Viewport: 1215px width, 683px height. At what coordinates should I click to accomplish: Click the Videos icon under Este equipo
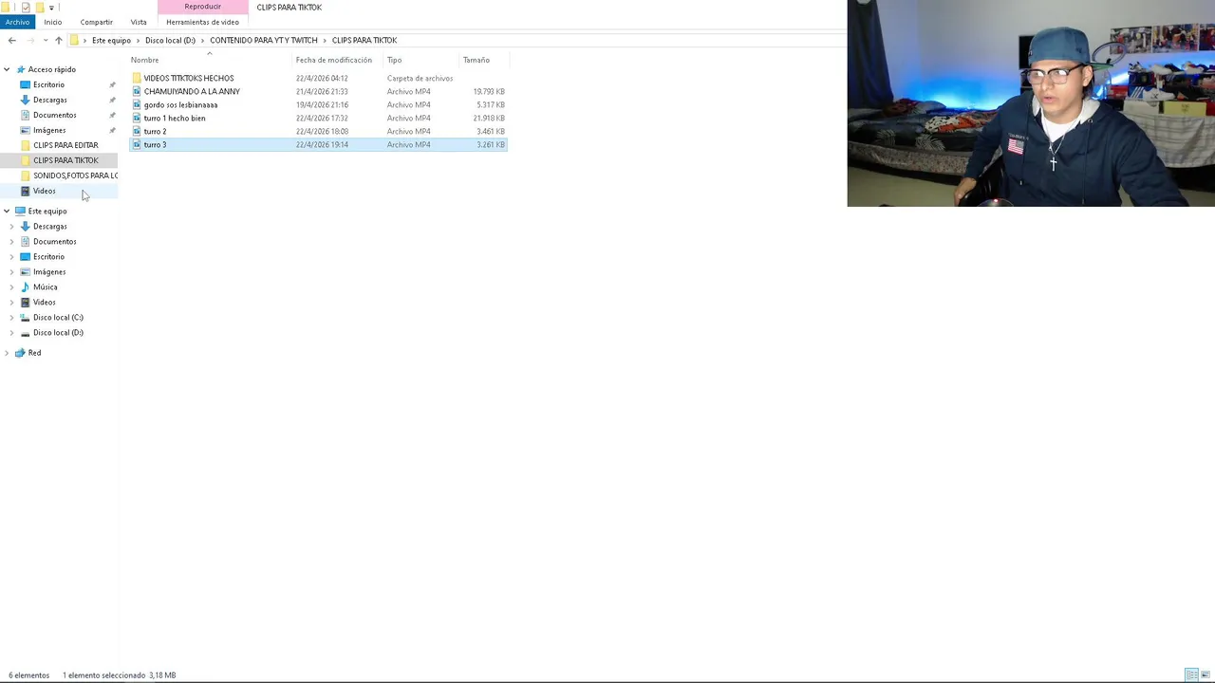point(25,302)
